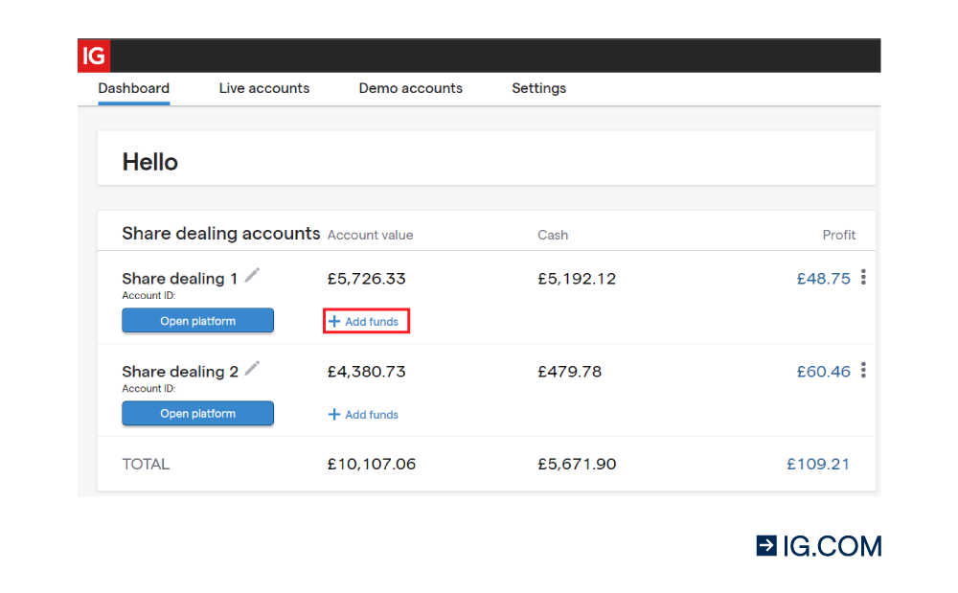Click the arrow icon in the IG.COM logo
Image resolution: width=958 pixels, height=593 pixels.
[764, 546]
